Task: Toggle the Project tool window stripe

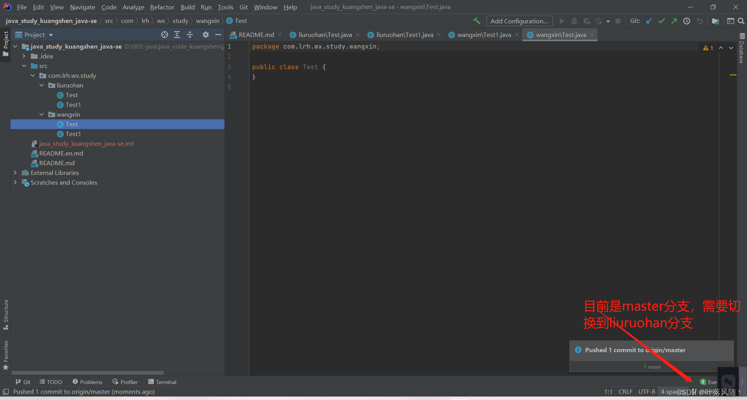Action: tap(5, 44)
